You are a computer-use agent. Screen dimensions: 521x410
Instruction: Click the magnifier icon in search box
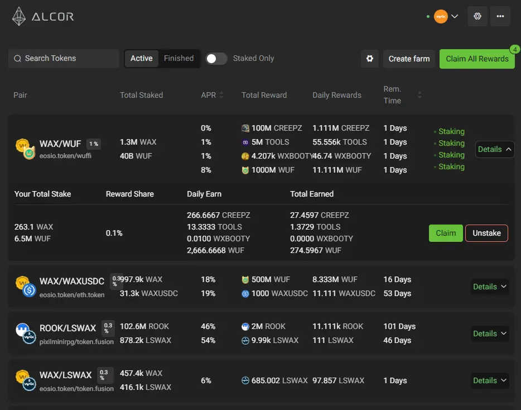[x=18, y=59]
